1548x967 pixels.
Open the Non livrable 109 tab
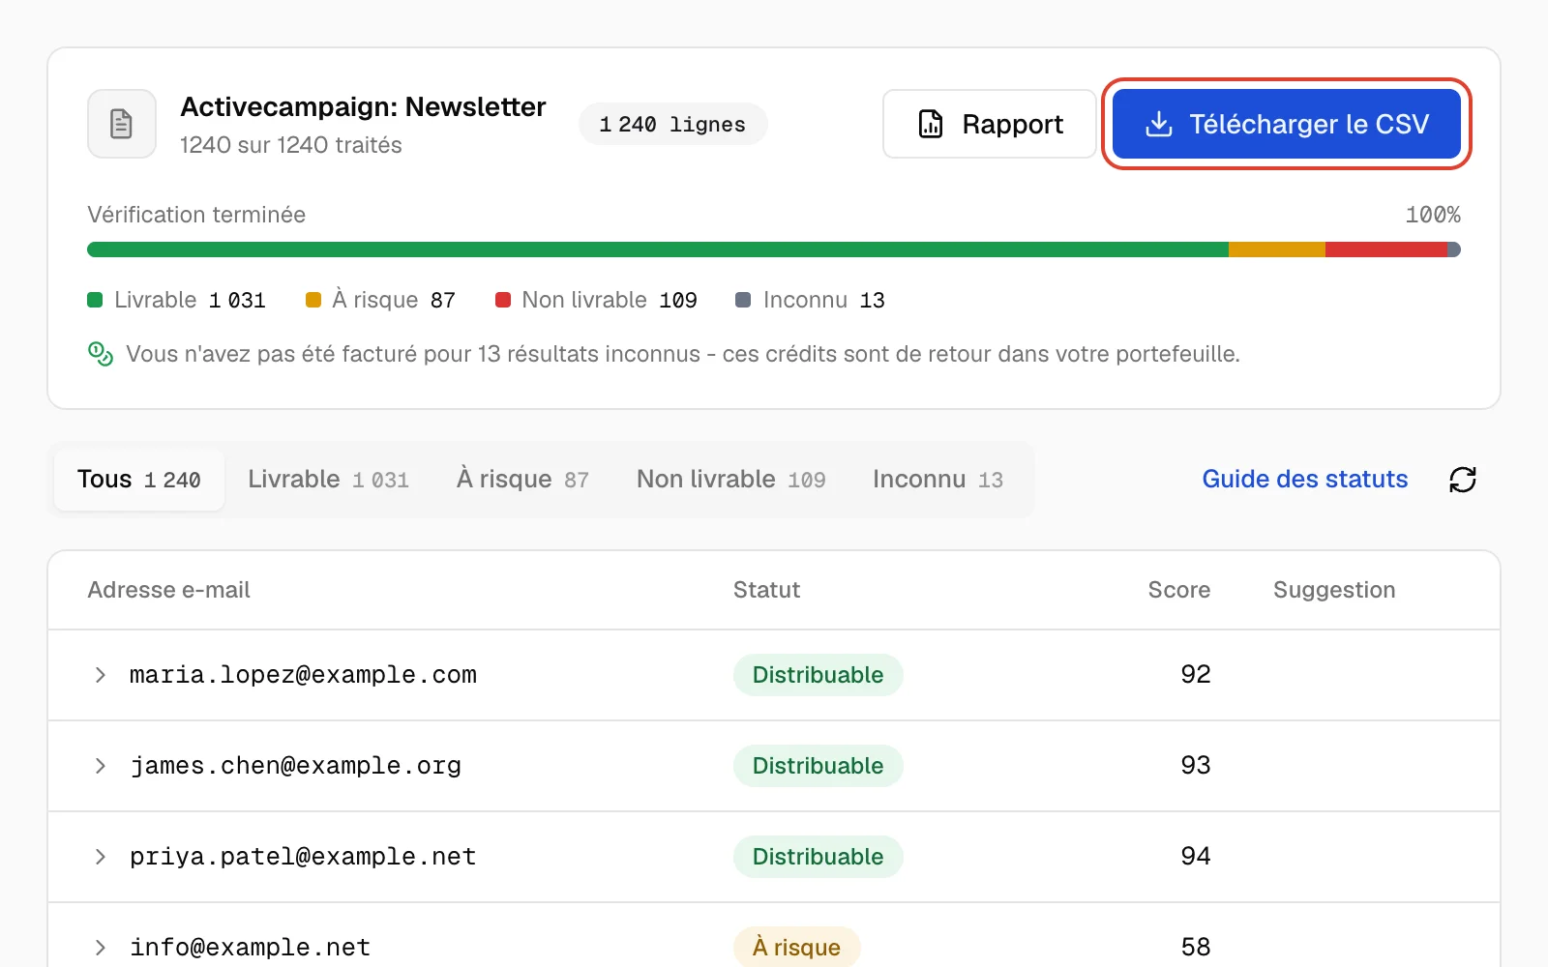[731, 480]
